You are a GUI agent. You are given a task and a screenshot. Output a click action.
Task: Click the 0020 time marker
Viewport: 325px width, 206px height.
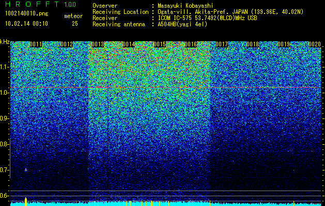pos(315,44)
